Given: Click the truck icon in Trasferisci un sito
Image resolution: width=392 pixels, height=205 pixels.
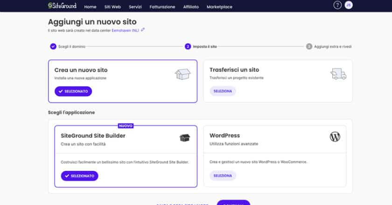Looking at the screenshot, I should pyautogui.click(x=338, y=74).
